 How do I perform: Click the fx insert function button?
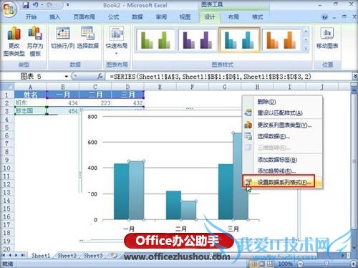[x=100, y=77]
